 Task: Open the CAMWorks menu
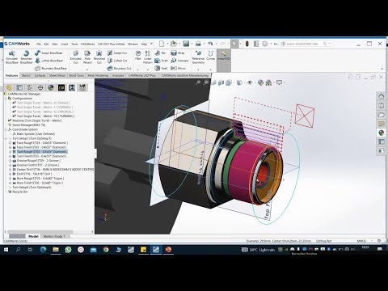point(87,44)
